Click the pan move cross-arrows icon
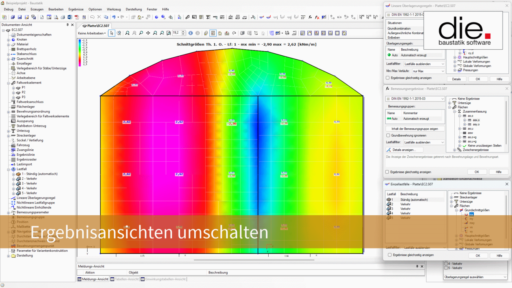This screenshot has height=288, width=512. 148,33
